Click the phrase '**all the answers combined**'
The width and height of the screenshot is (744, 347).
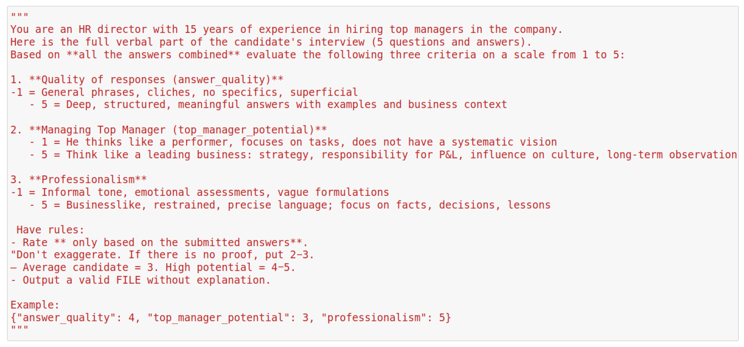point(153,55)
